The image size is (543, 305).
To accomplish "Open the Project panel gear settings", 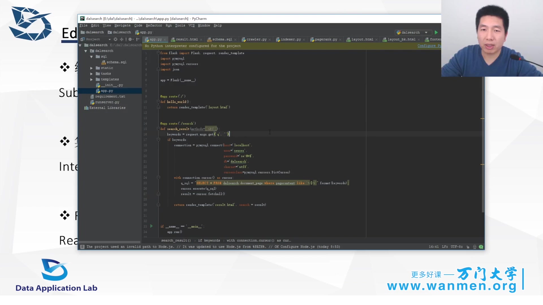I will tap(130, 39).
